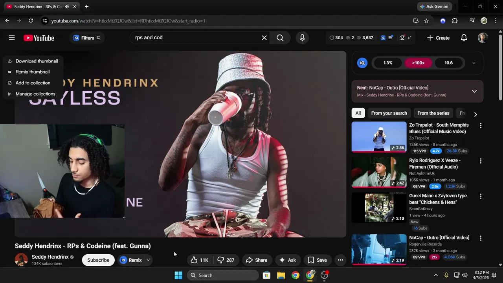Viewport: 503px width, 283px height.
Task: Open options for NoCap Outro video
Action: click(480, 238)
